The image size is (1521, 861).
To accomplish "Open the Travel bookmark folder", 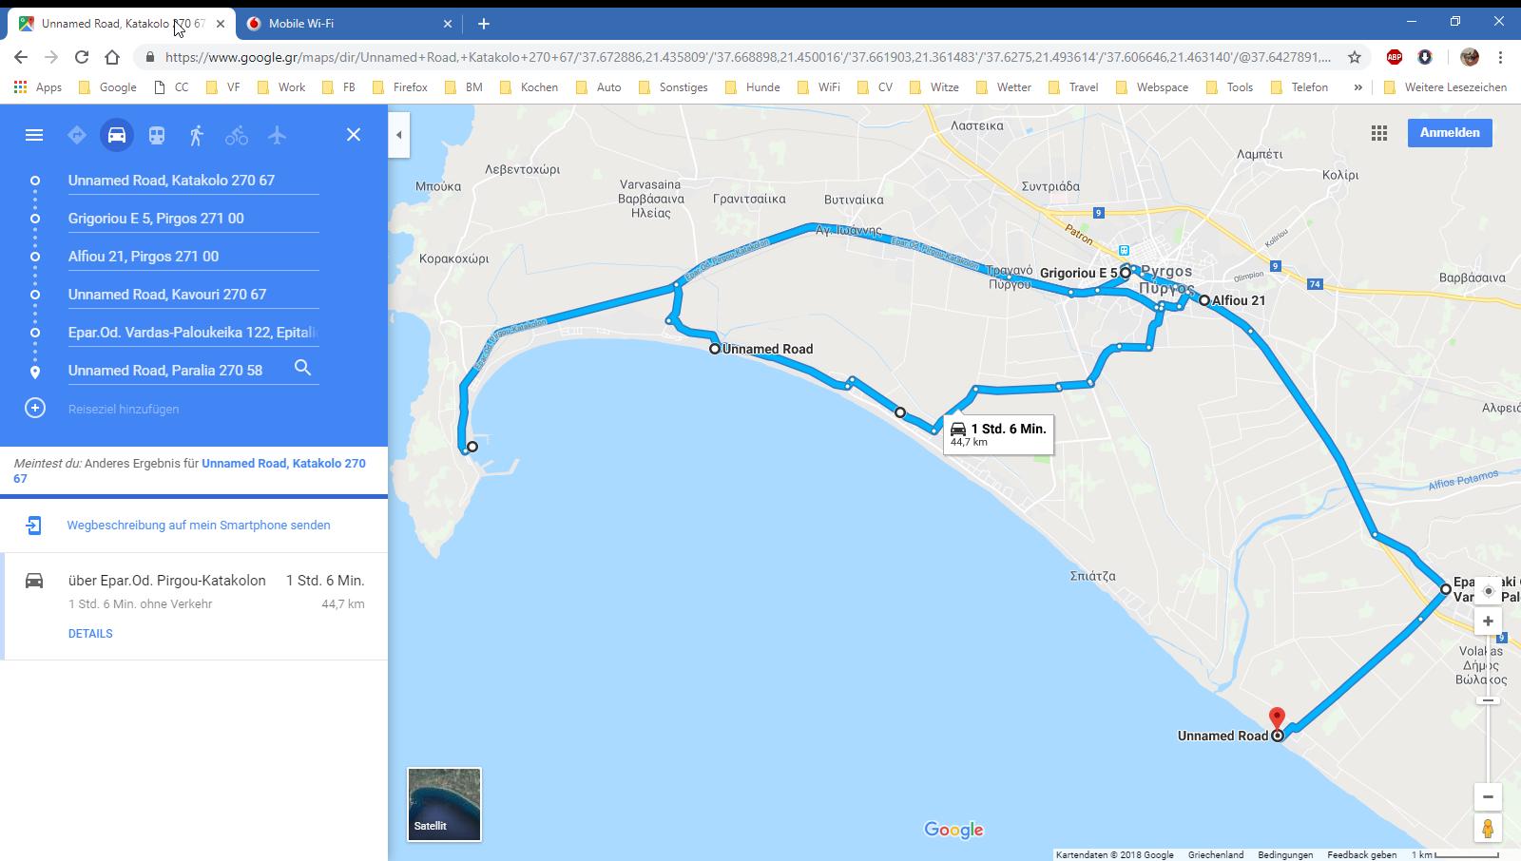I will [x=1073, y=86].
